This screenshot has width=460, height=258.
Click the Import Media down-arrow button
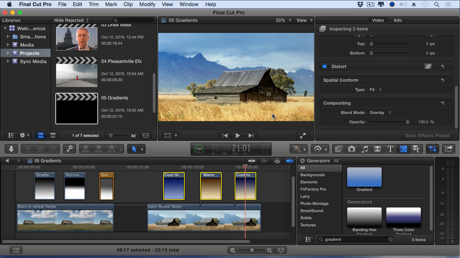[x=11, y=149]
